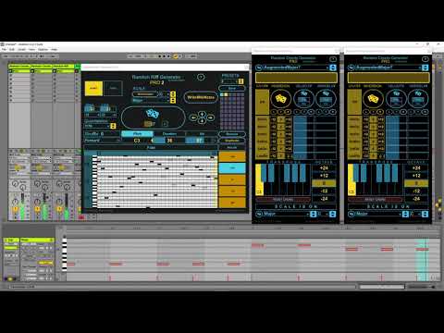Open help icon in the right Chords Generator
This screenshot has height=333, width=444.
tap(425, 59)
